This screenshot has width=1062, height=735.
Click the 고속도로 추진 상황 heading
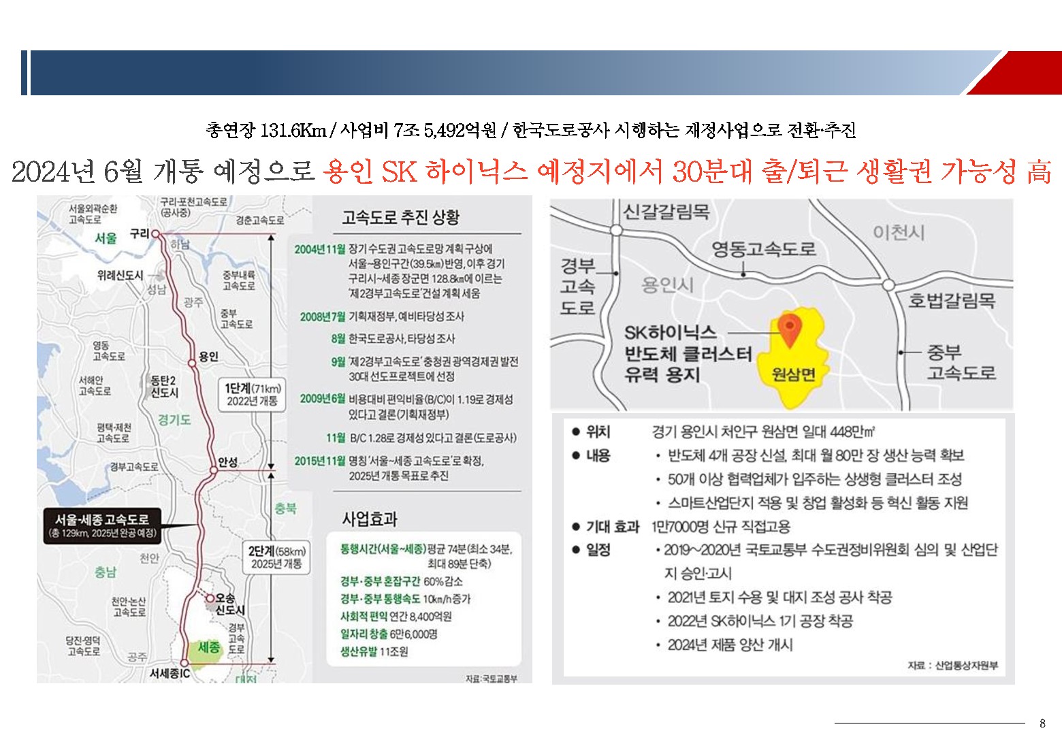(x=400, y=217)
